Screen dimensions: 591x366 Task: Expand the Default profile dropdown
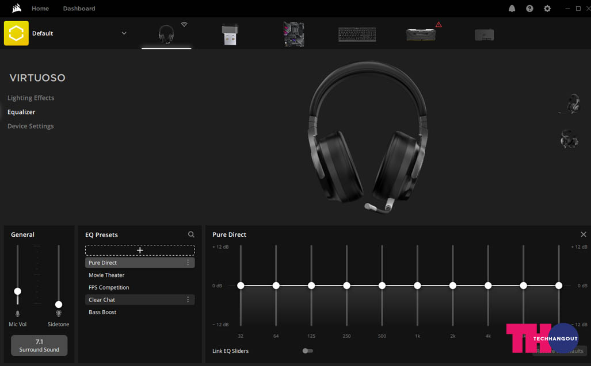[124, 33]
